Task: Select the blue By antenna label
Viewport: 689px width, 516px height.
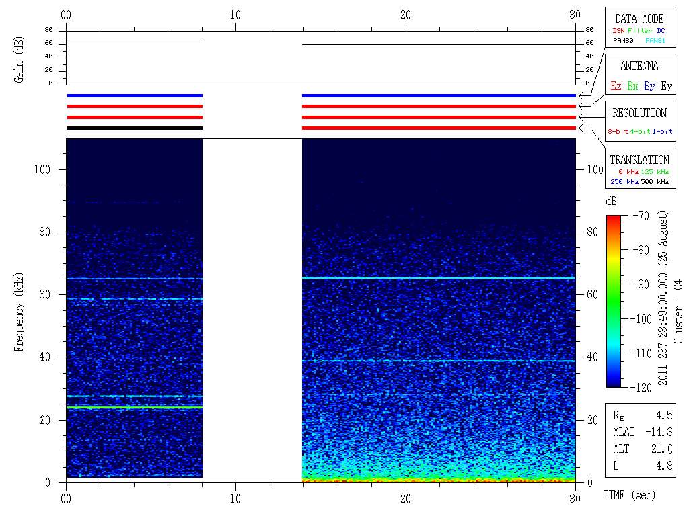Action: (649, 86)
